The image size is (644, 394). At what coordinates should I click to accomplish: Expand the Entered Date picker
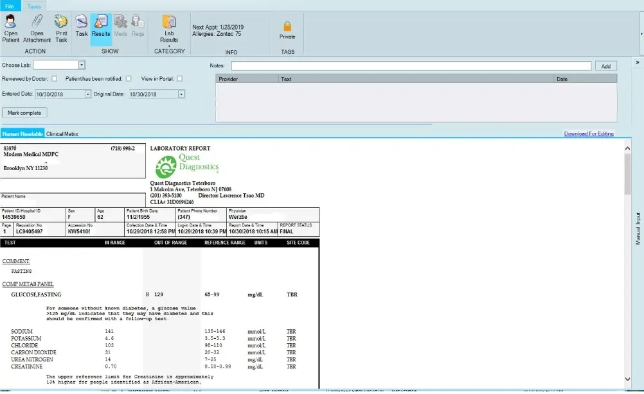point(86,93)
